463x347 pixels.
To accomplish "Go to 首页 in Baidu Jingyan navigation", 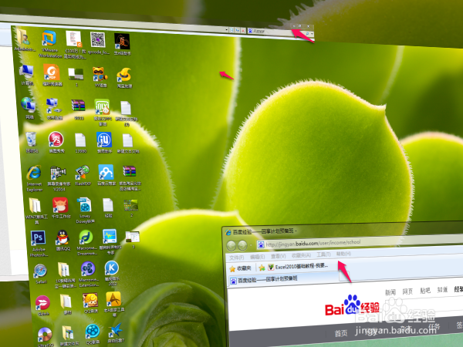I will [341, 333].
